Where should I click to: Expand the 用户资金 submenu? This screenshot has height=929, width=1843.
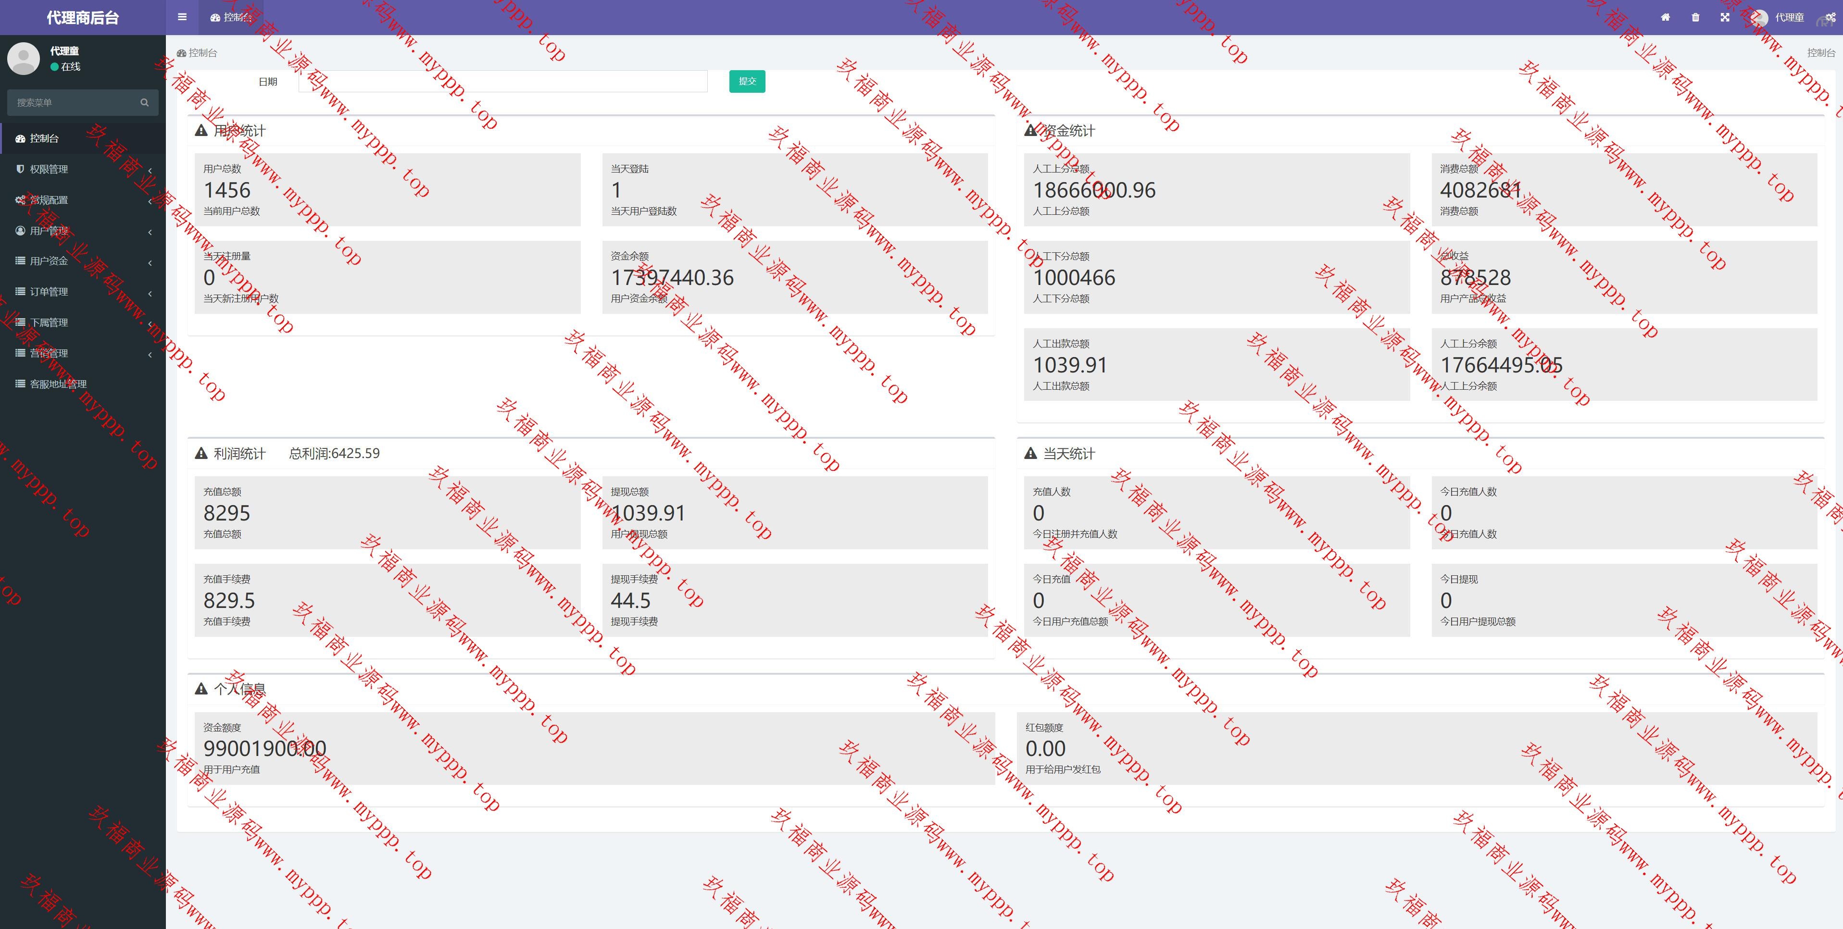coord(49,261)
